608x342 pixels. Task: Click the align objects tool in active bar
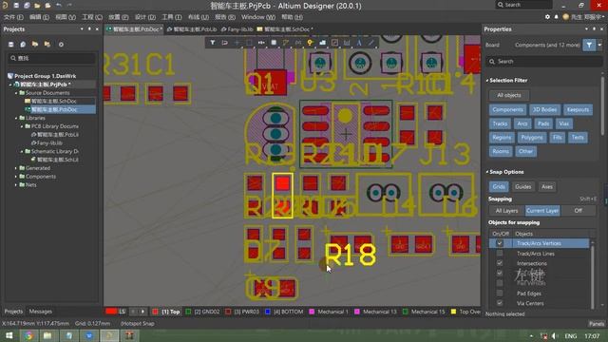(261, 42)
